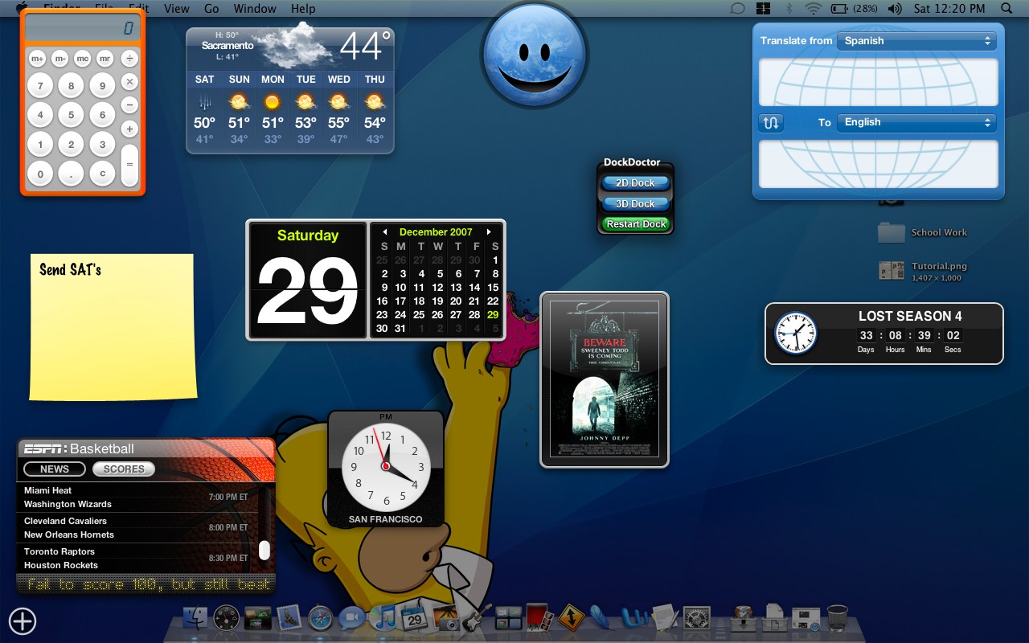Click calculator divide key
Viewport: 1029px width, 643px height.
pyautogui.click(x=129, y=59)
